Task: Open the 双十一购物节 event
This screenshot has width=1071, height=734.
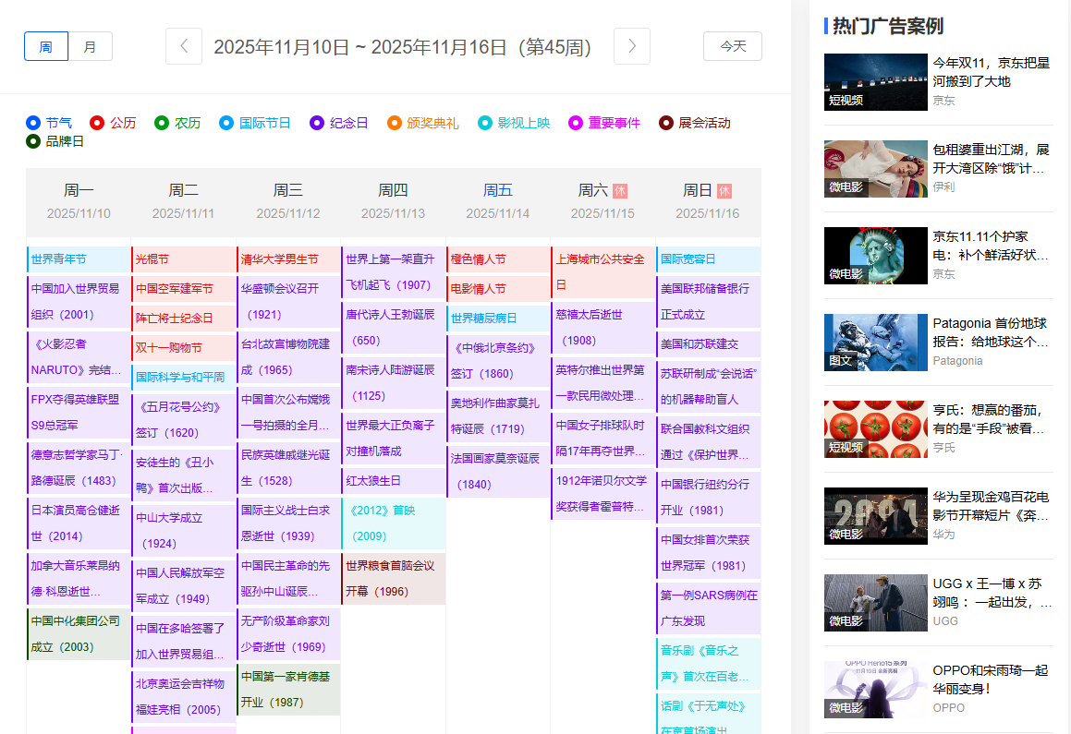Action: click(x=169, y=348)
